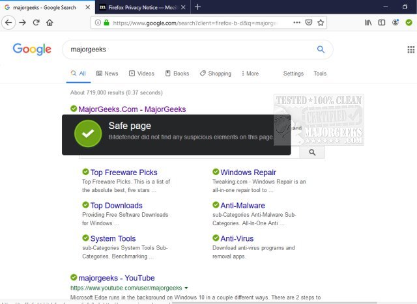The width and height of the screenshot is (417, 304).
Task: Minimize the Firefox window
Action: coord(385,7)
